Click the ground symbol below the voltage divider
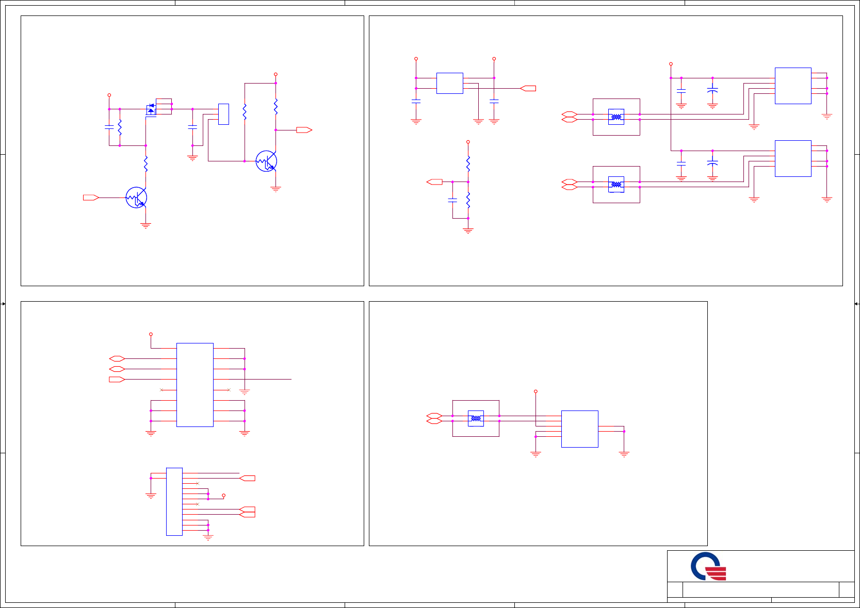This screenshot has height=608, width=860. pyautogui.click(x=468, y=231)
